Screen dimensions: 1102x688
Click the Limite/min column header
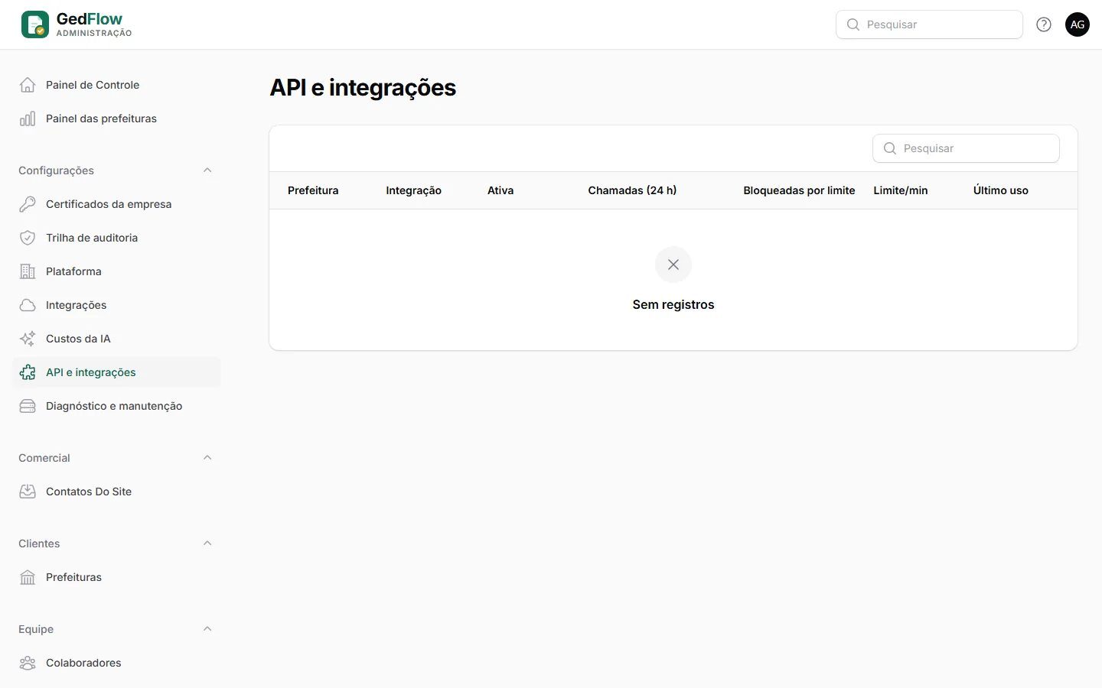(901, 190)
